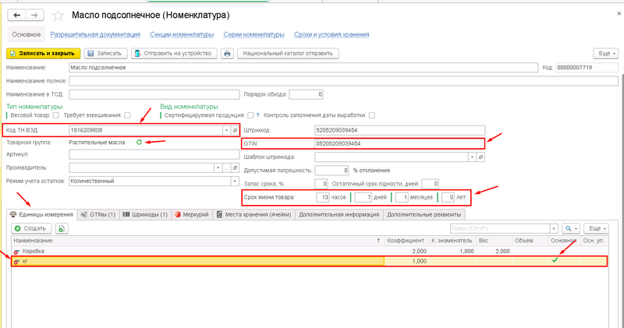The height and width of the screenshot is (328, 624).
Task: Click the Поиск (Ctrl+F) search field
Action: pos(500,228)
